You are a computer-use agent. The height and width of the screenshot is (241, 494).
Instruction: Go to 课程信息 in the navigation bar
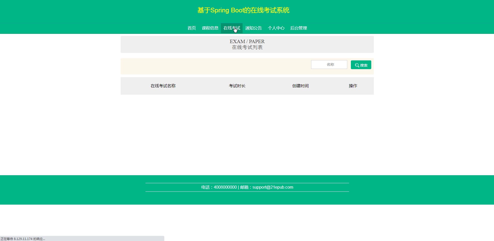210,28
